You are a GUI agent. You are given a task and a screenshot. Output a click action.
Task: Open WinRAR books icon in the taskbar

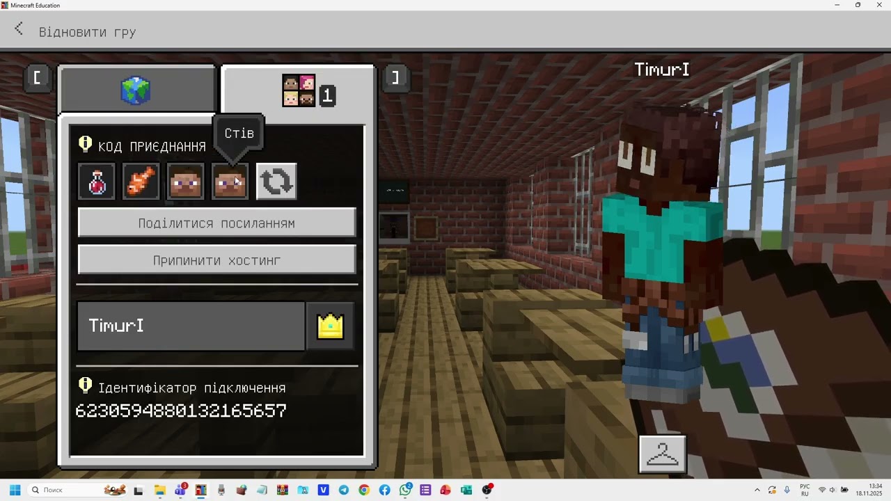click(x=282, y=490)
